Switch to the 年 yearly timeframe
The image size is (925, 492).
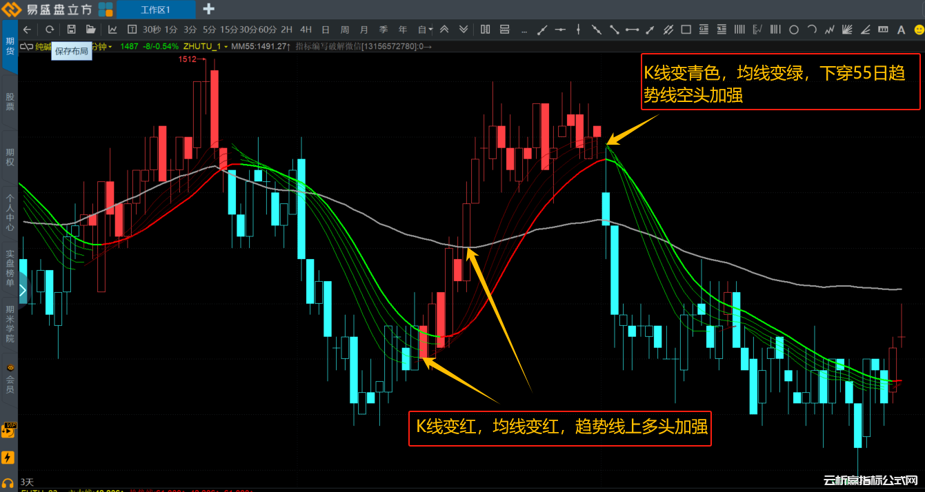403,30
